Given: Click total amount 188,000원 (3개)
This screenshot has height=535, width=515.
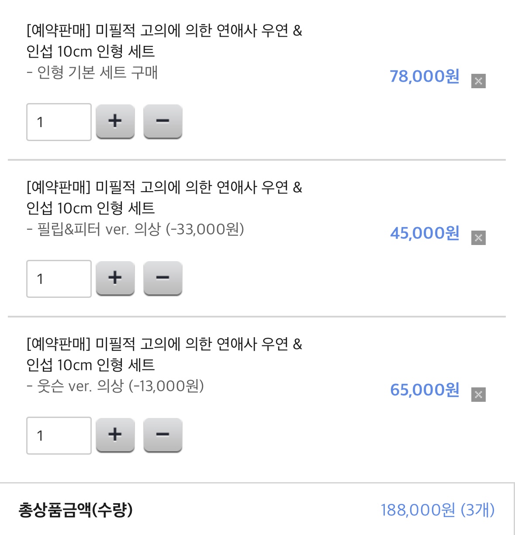Looking at the screenshot, I should [x=437, y=510].
